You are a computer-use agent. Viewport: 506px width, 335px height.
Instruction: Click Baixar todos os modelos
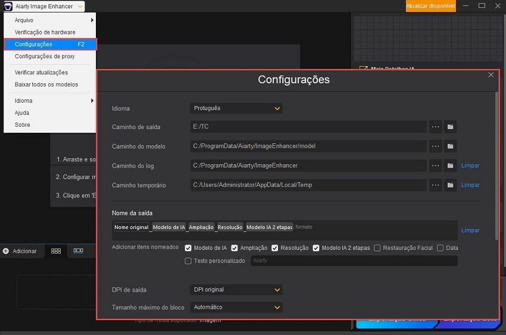coord(49,84)
